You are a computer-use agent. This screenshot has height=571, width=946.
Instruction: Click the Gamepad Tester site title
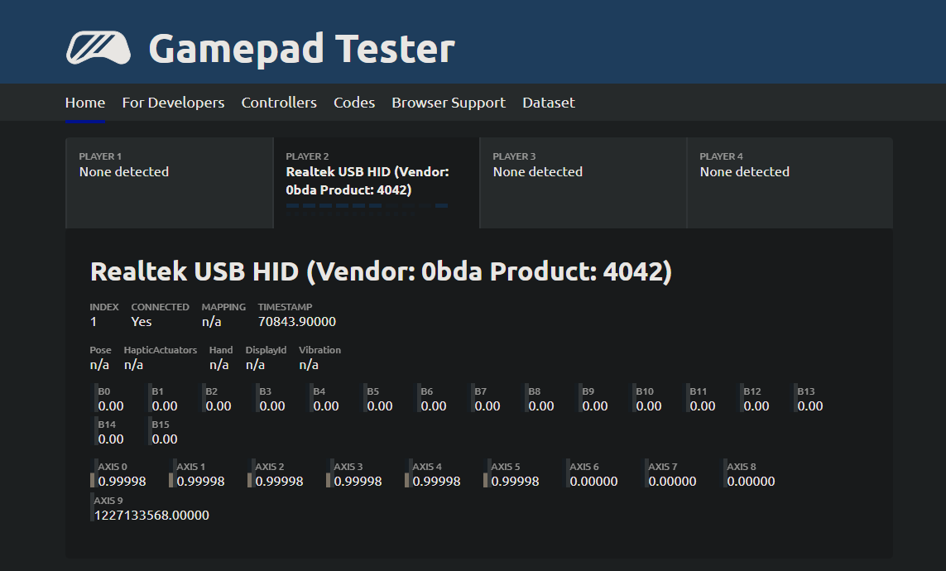[301, 49]
